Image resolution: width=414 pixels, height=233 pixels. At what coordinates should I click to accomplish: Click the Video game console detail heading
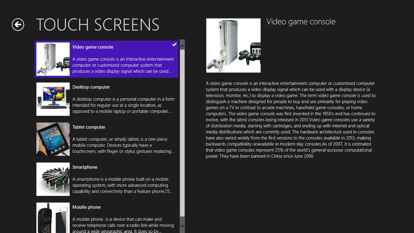(x=301, y=22)
